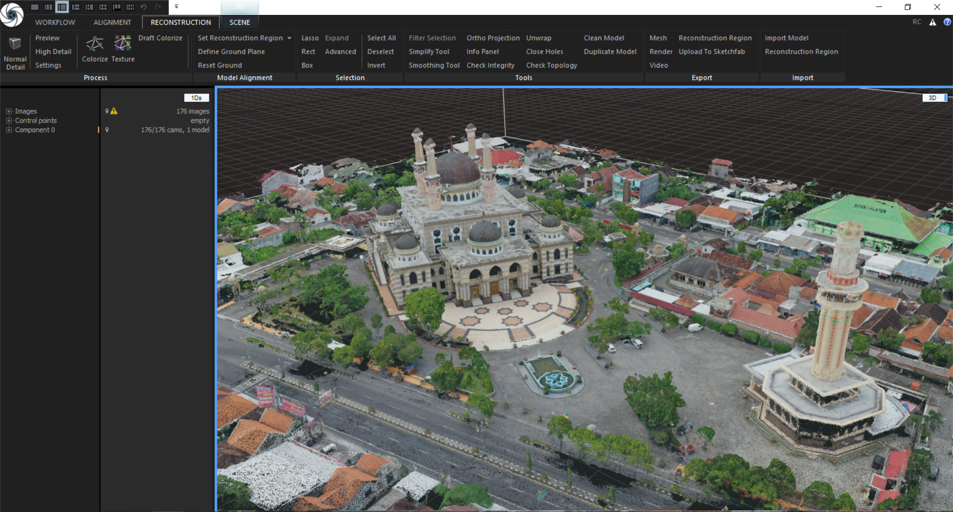Open the quick access toolbar customize dropdown
Viewport: 953px width, 512px height.
tap(176, 7)
